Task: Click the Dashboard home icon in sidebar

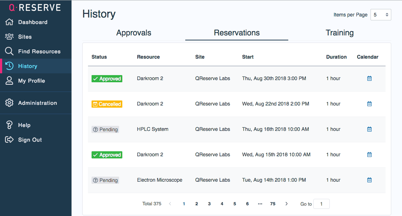Action: [9, 22]
